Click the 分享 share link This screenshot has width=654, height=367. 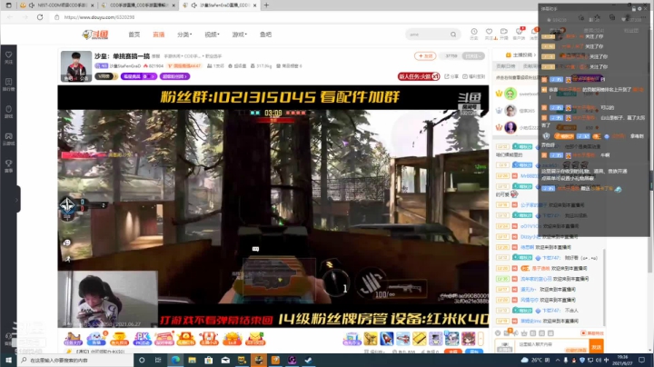(451, 76)
